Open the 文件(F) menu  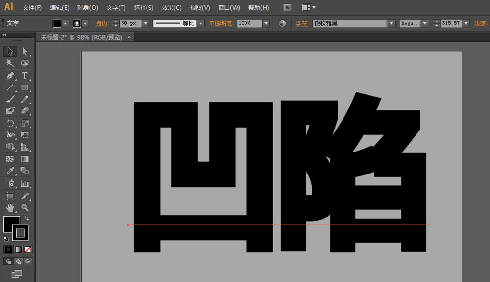tap(32, 8)
